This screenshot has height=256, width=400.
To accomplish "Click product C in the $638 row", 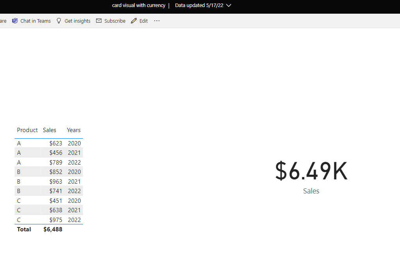I will [19, 210].
